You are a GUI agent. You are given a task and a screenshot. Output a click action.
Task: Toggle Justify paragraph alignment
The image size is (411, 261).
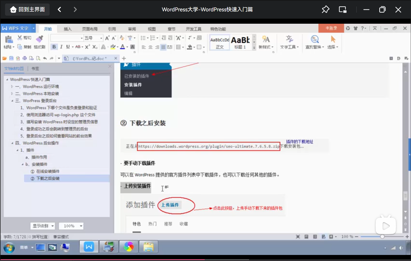[163, 47]
